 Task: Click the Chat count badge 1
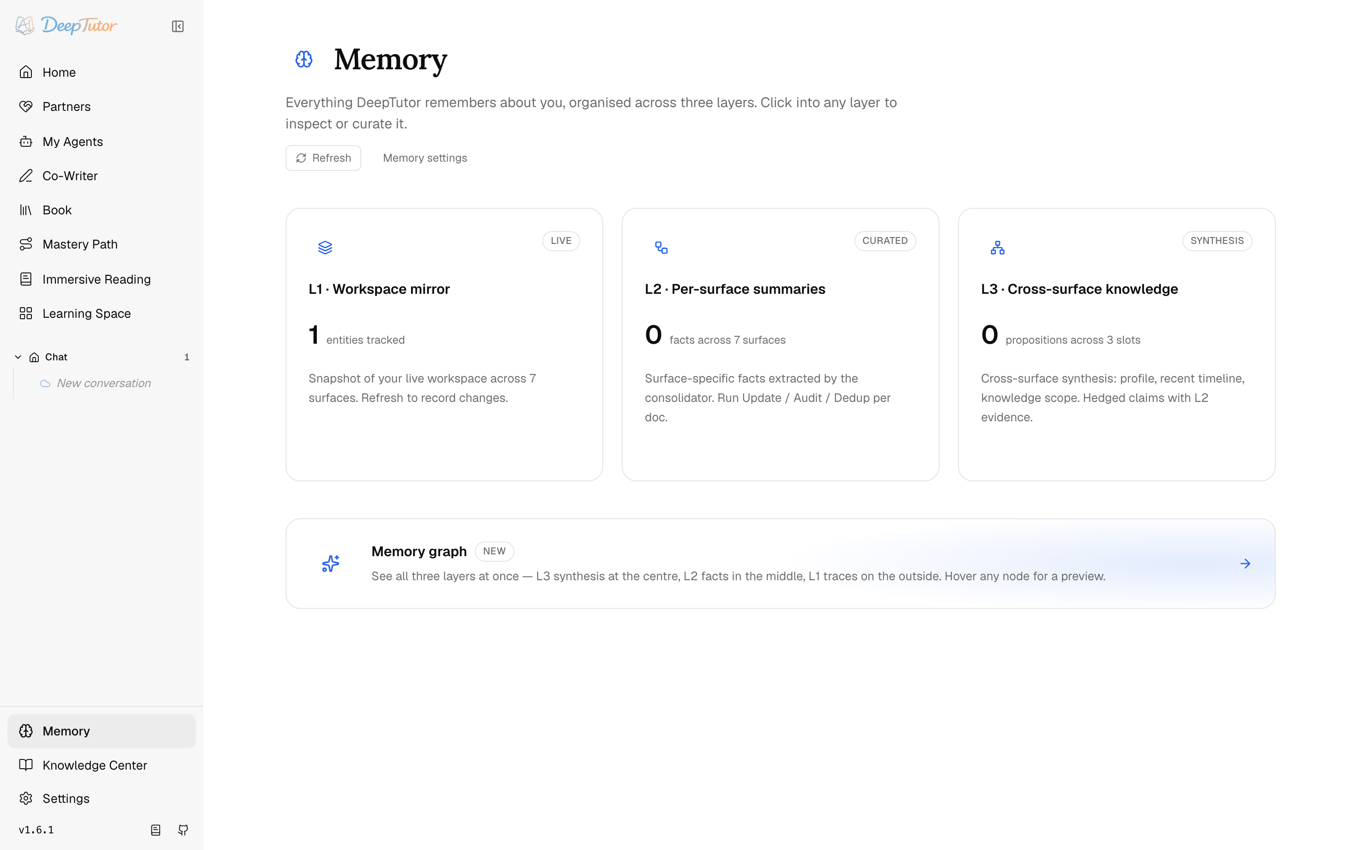[x=187, y=358]
